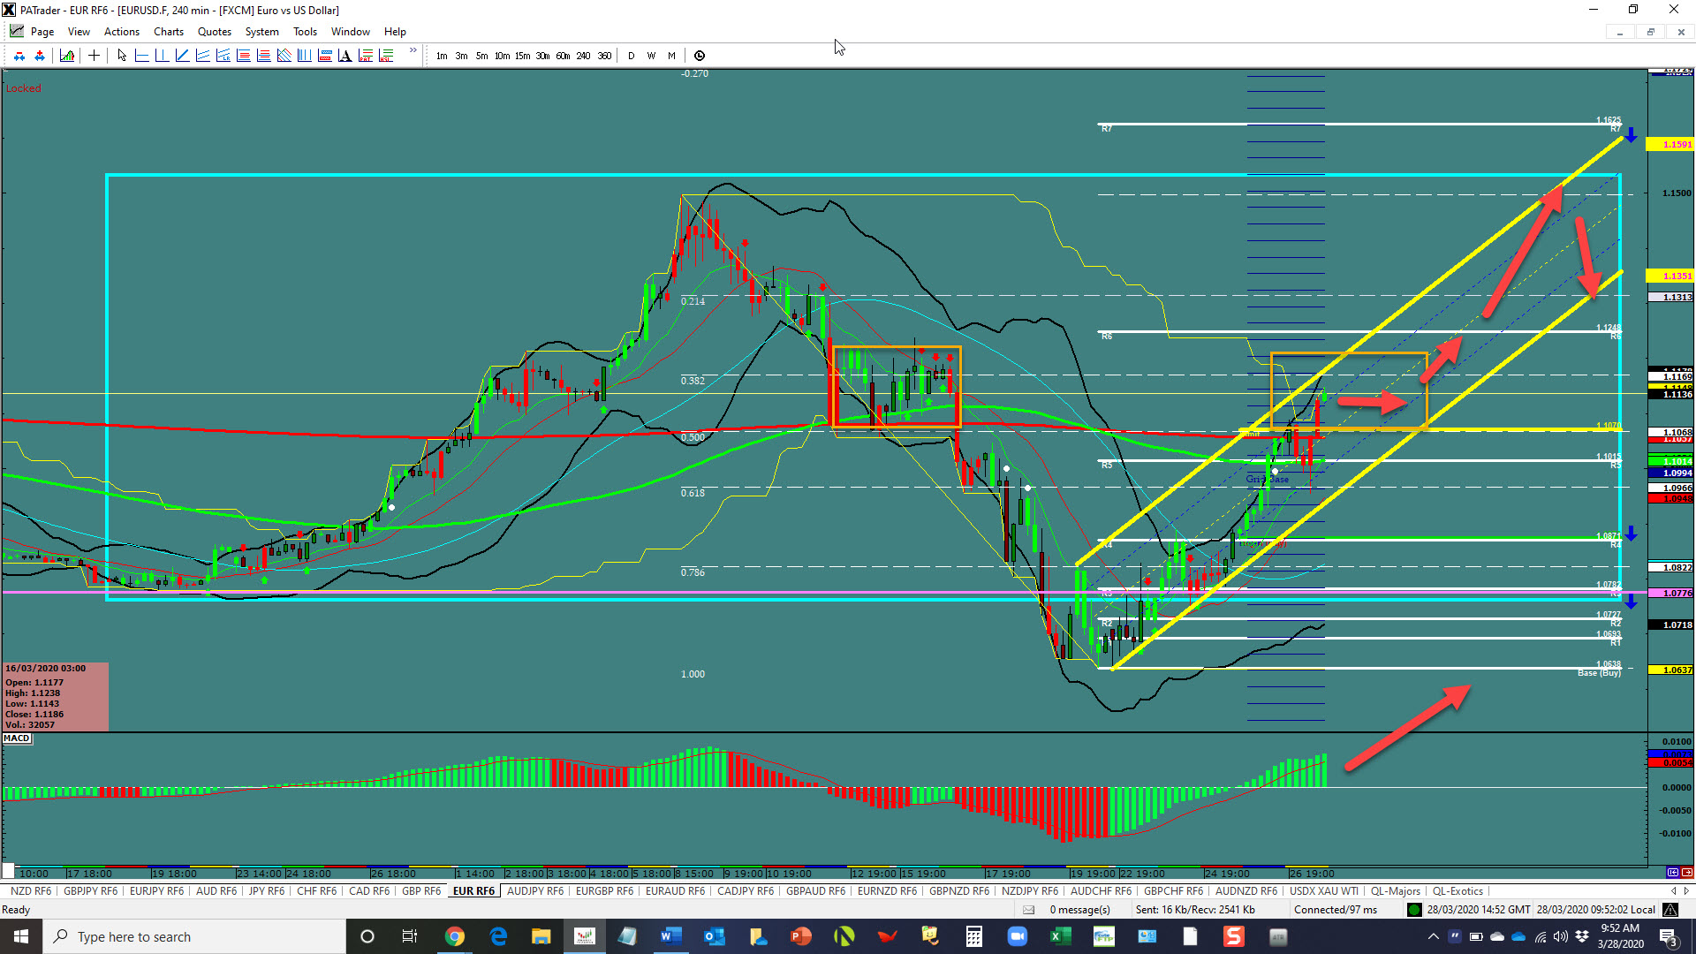
Task: Pick the horizontal line tool
Action: pos(141,56)
